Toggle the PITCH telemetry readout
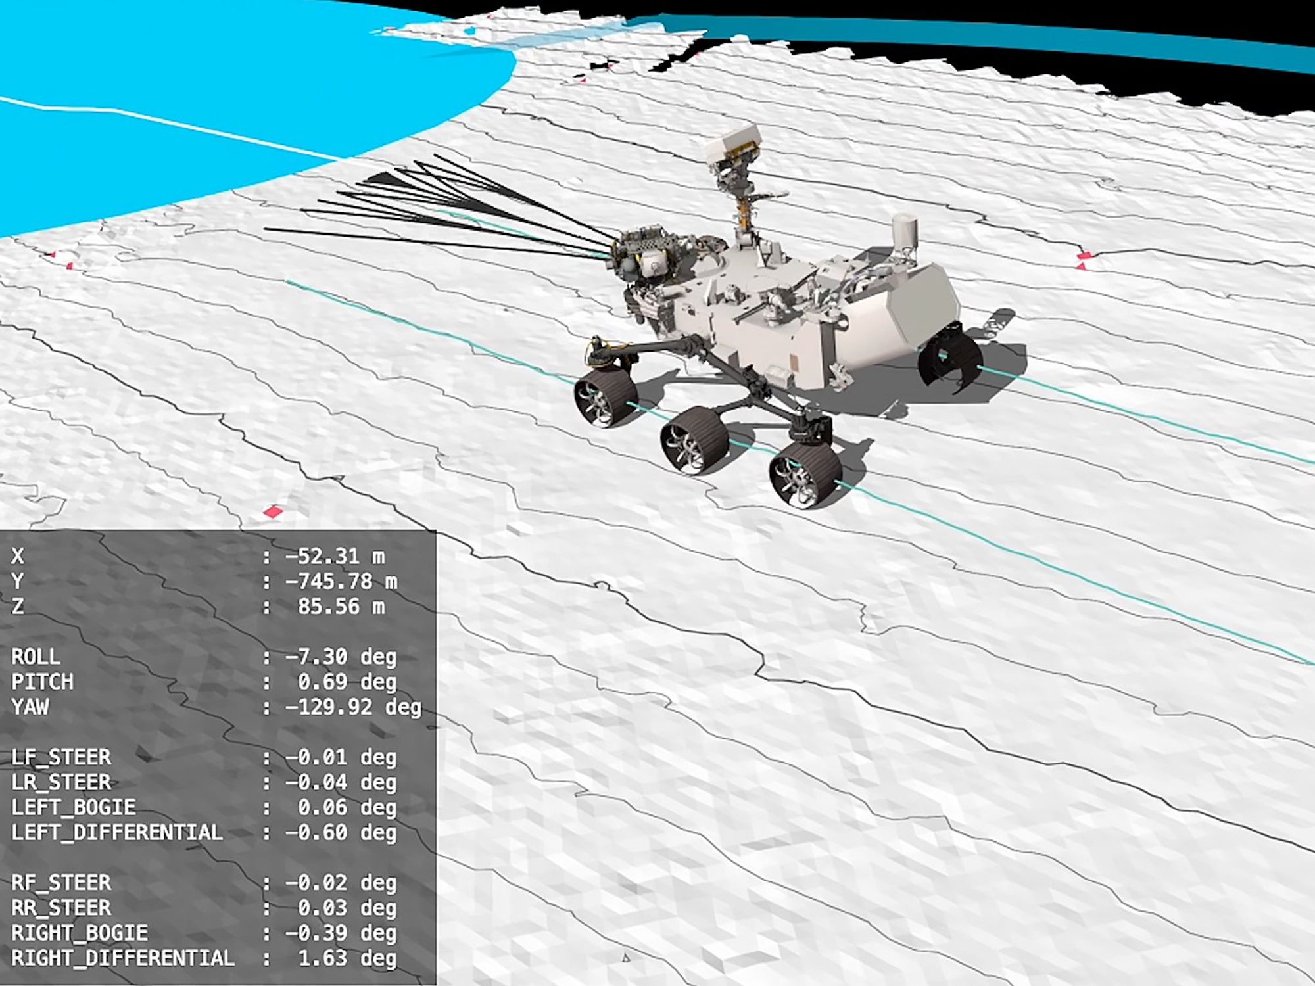Screen dimensions: 1315x986 click(x=43, y=682)
